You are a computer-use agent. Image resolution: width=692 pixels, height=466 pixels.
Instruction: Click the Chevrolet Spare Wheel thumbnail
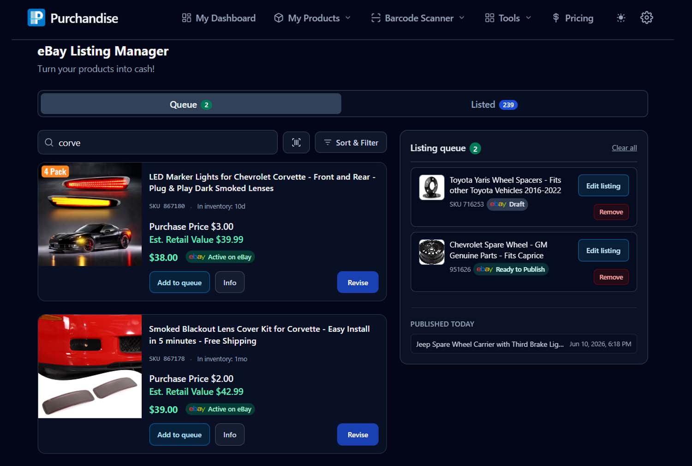(x=431, y=252)
